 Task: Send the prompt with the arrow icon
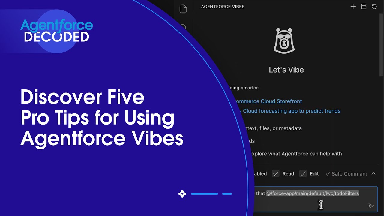(x=371, y=206)
